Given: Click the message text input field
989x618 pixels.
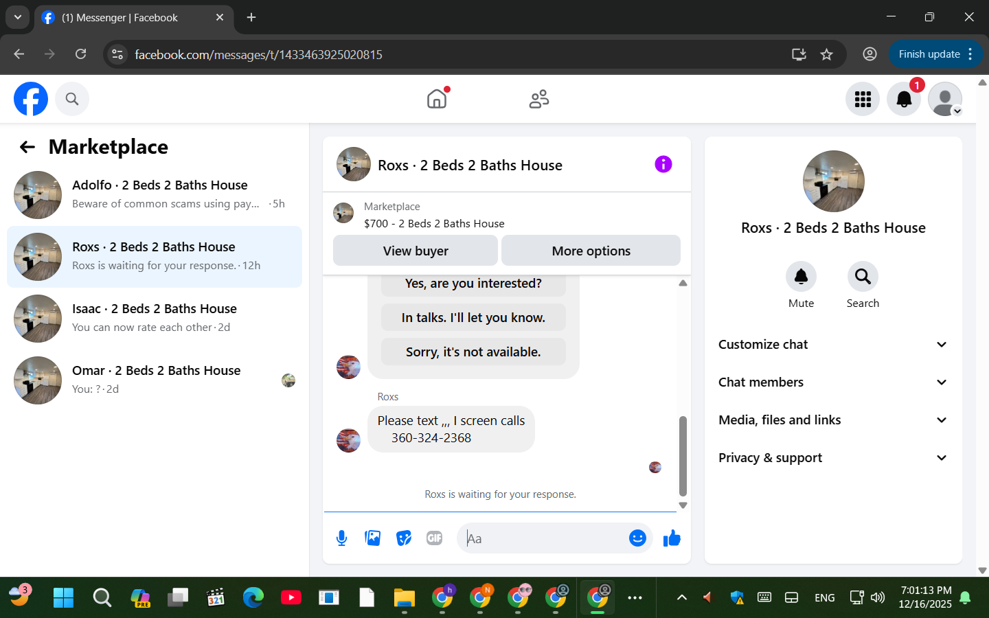Looking at the screenshot, I should 543,538.
